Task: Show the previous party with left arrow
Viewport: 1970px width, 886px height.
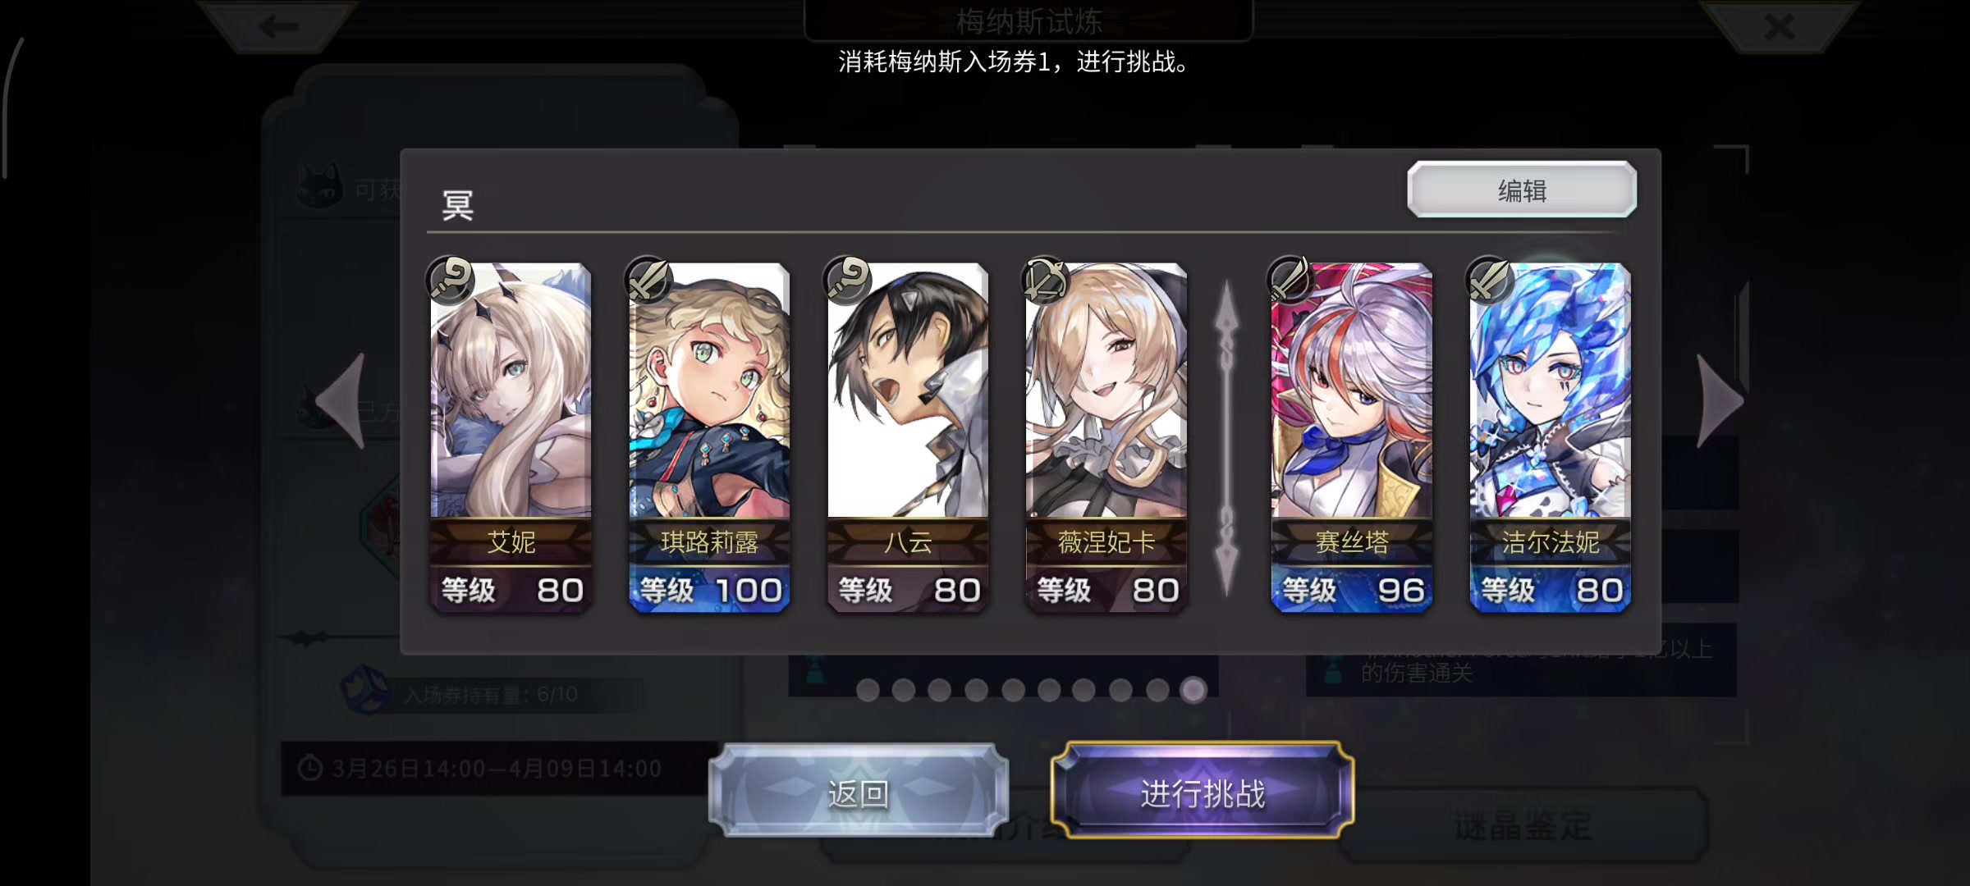Action: (341, 400)
